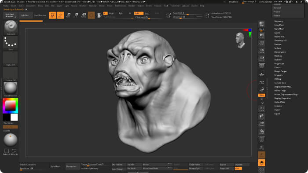
Task: Click the lock camera icon
Action: click(262, 89)
